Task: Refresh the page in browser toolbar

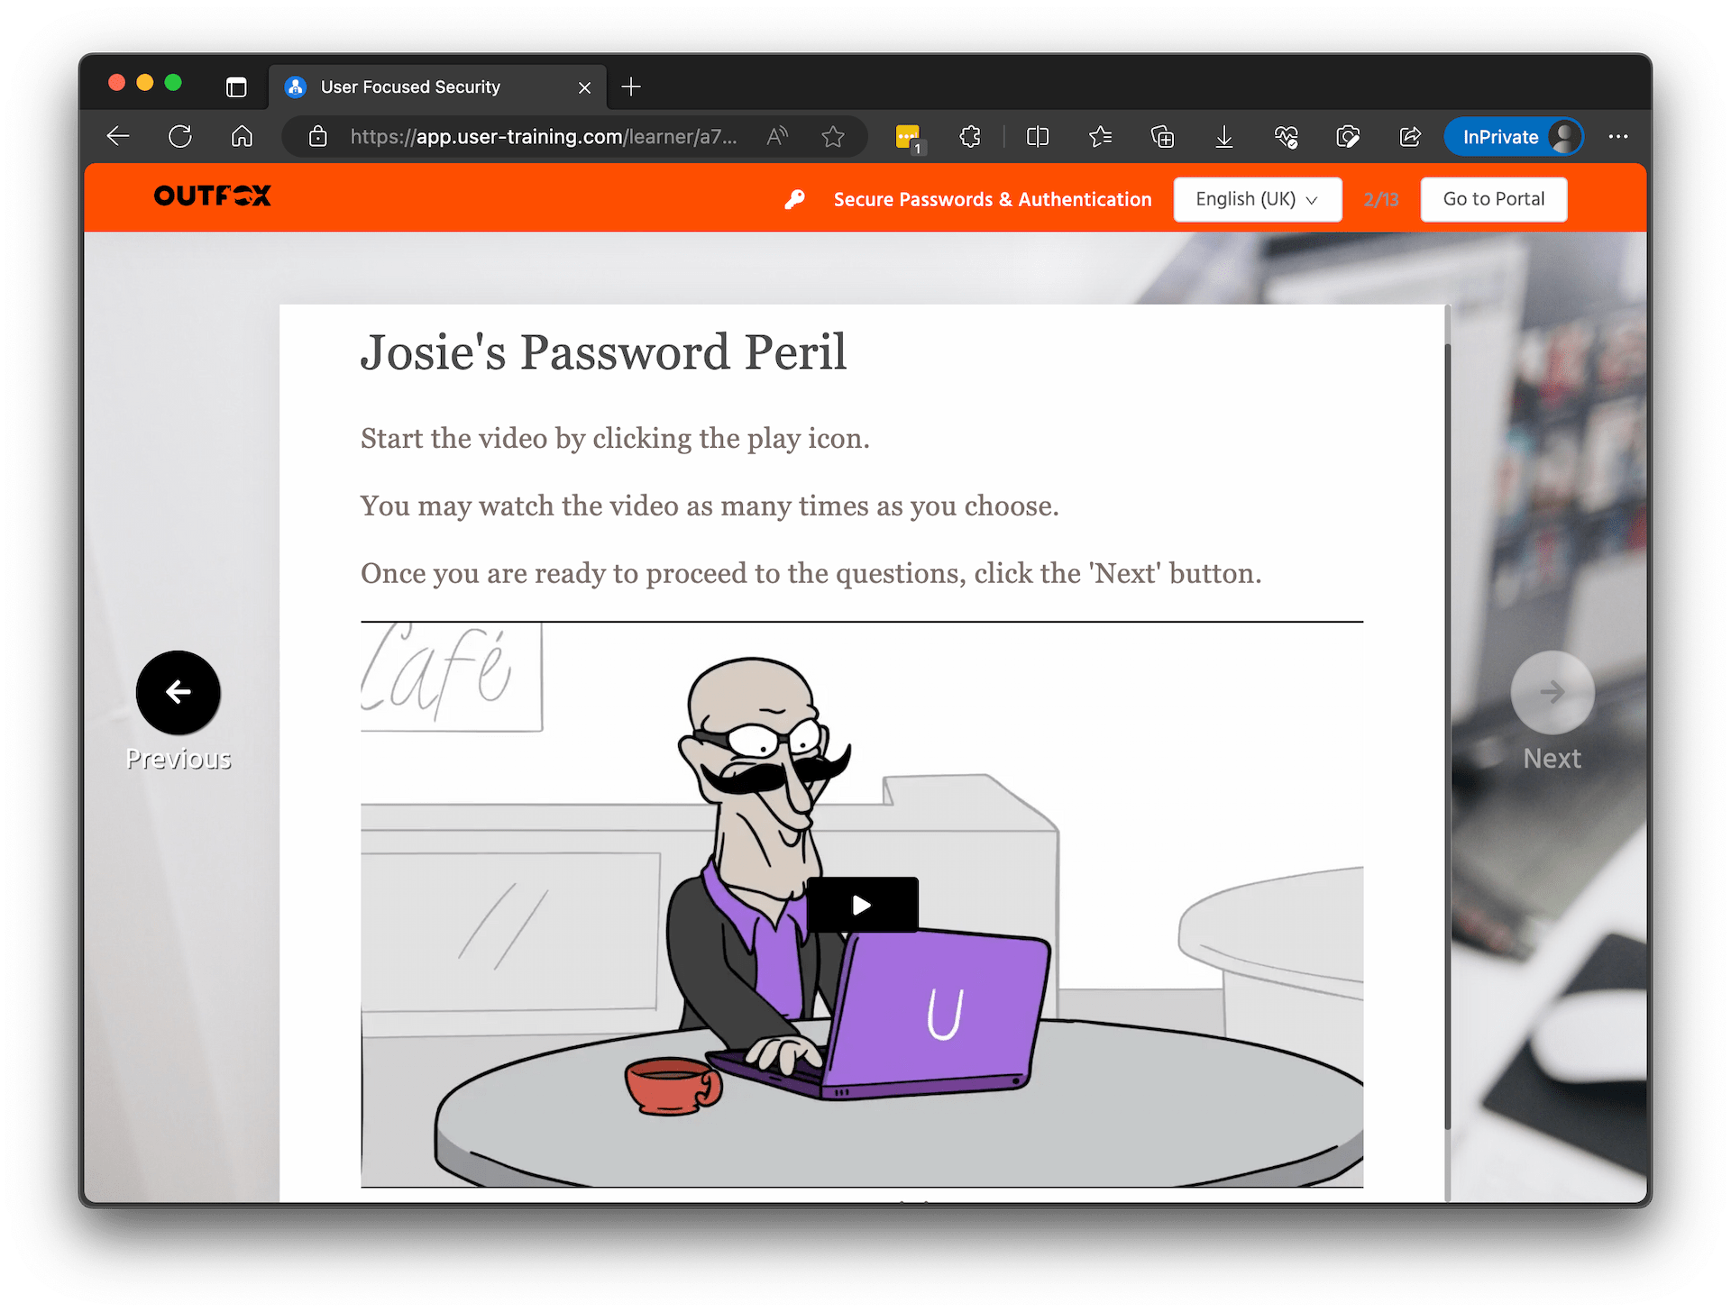Action: pos(180,137)
